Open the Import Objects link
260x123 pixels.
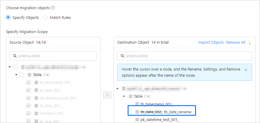pos(211,42)
